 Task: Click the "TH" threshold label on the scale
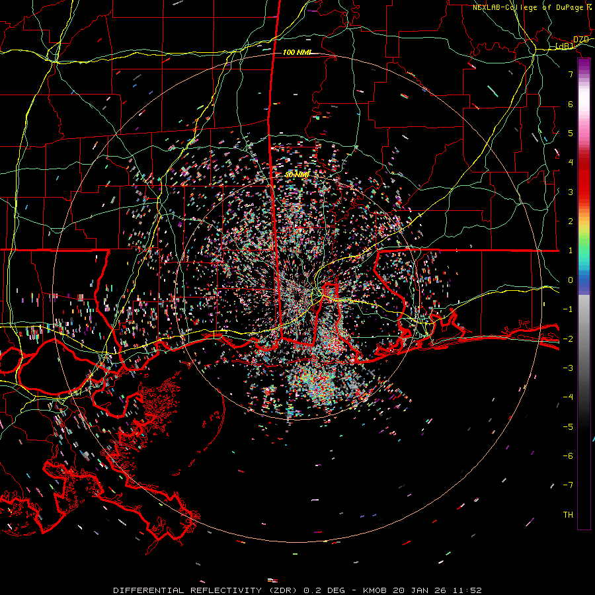click(x=568, y=515)
